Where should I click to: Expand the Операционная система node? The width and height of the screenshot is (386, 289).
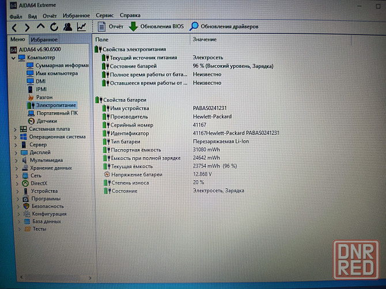tap(15, 137)
